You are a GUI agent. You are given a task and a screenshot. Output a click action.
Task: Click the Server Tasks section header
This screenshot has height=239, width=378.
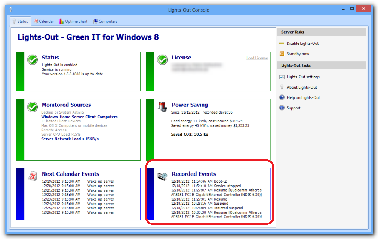click(321, 32)
